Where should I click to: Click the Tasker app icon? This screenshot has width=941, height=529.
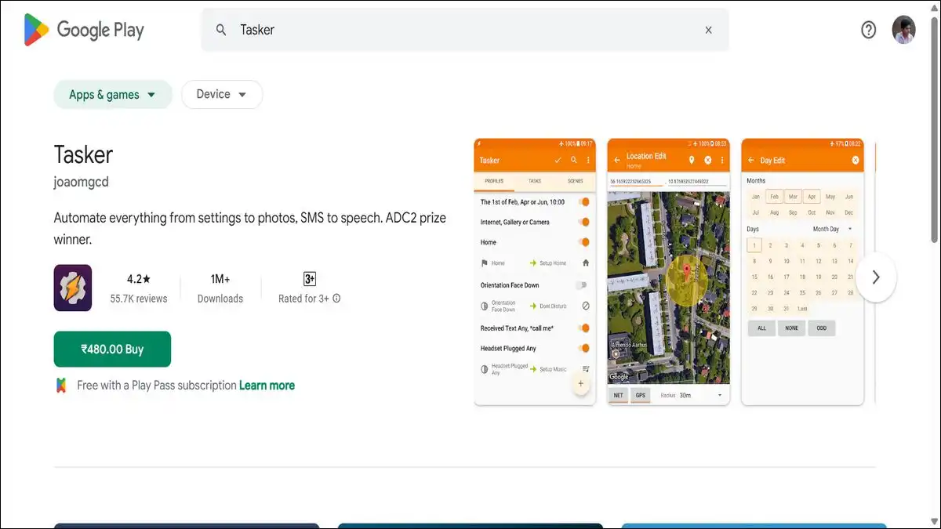tap(73, 288)
